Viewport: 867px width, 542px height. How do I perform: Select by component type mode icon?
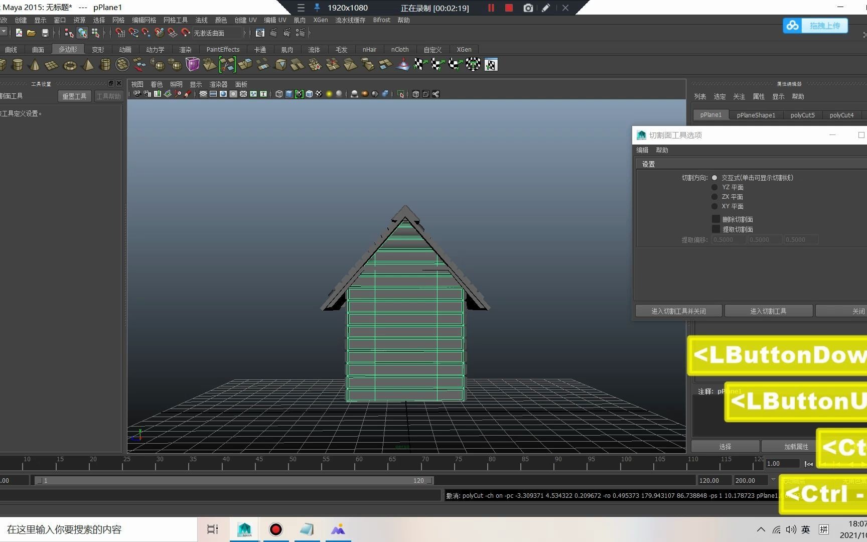pos(95,33)
